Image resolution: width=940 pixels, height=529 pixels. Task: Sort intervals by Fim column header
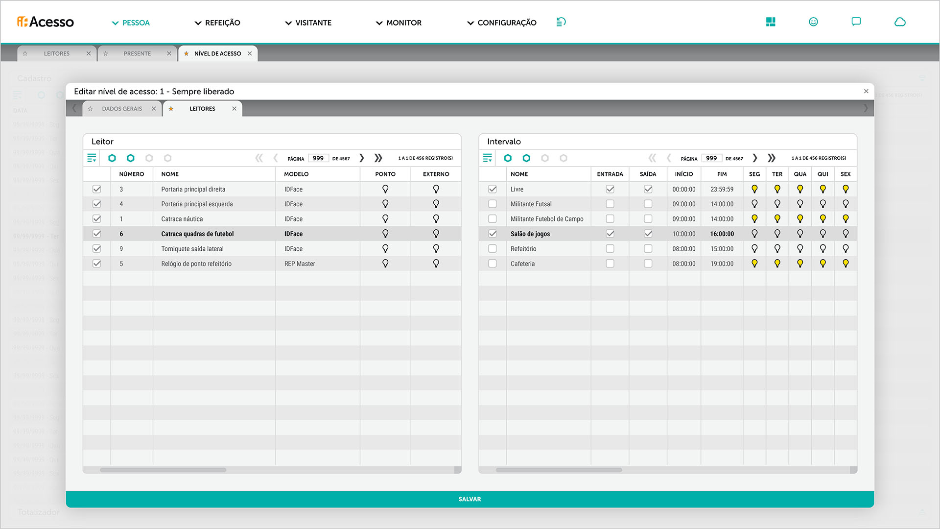coord(722,174)
